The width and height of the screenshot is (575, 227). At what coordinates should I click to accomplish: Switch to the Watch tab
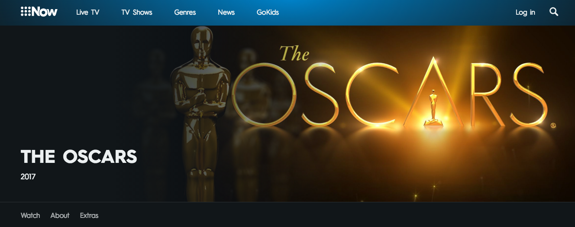pos(30,215)
